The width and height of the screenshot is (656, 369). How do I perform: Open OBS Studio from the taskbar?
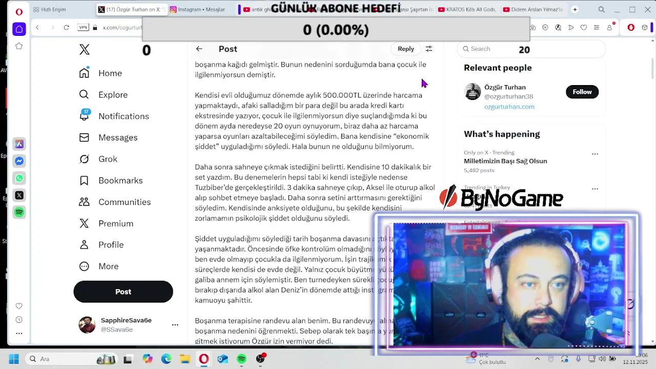coord(260,358)
